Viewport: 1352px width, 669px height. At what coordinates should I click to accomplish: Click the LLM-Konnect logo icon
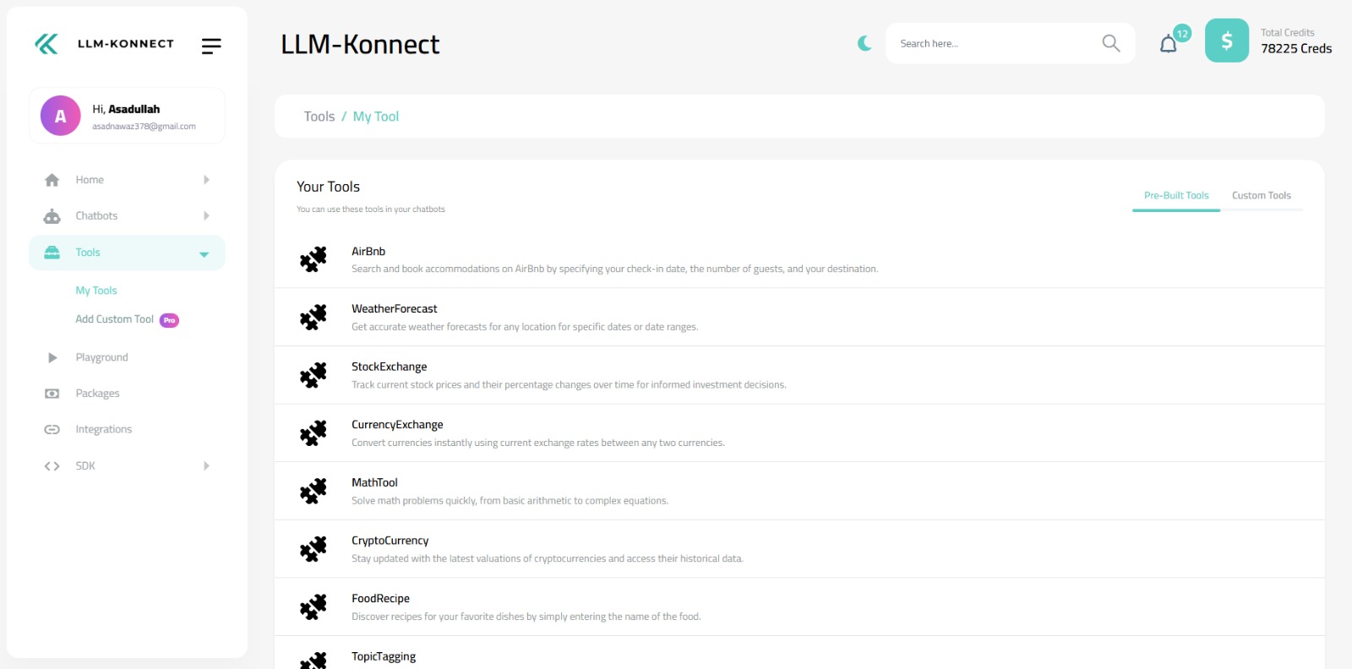click(x=47, y=44)
